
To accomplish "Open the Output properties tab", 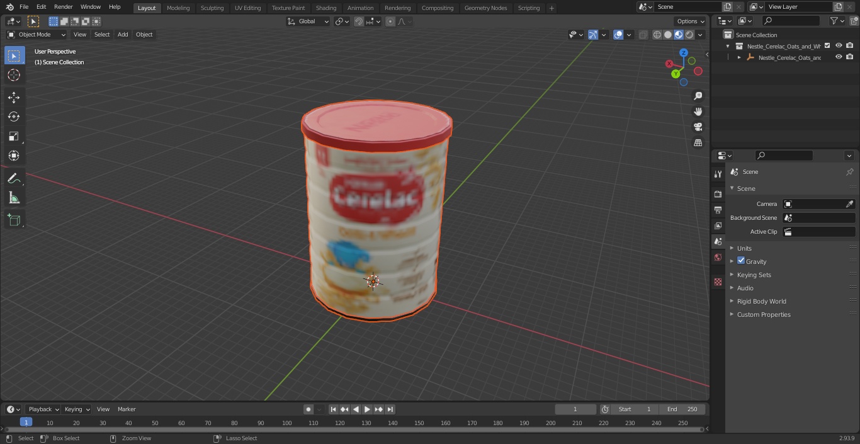I will point(718,210).
